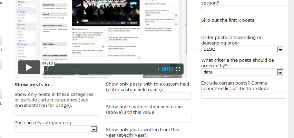294x138 pixels.
Task: Open the DESC sort order dropdown
Action: (243, 49)
